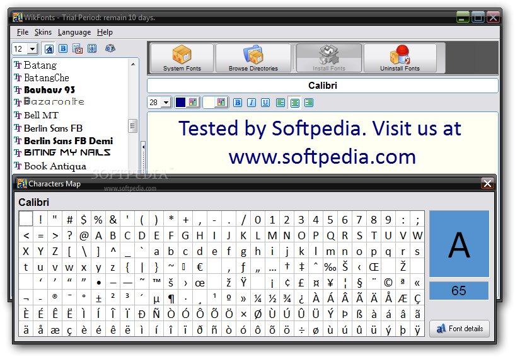Select Bell MT font
Viewport: 515px width, 357px height.
click(41, 115)
